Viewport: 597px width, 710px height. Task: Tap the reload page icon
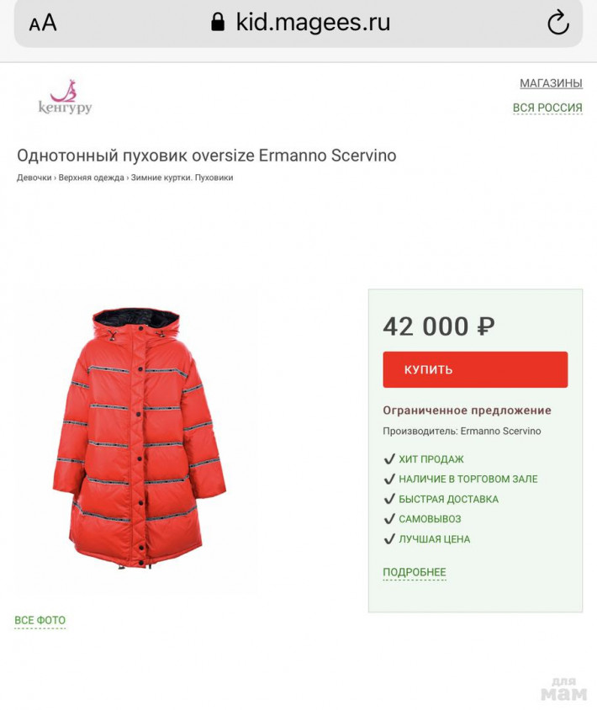557,22
